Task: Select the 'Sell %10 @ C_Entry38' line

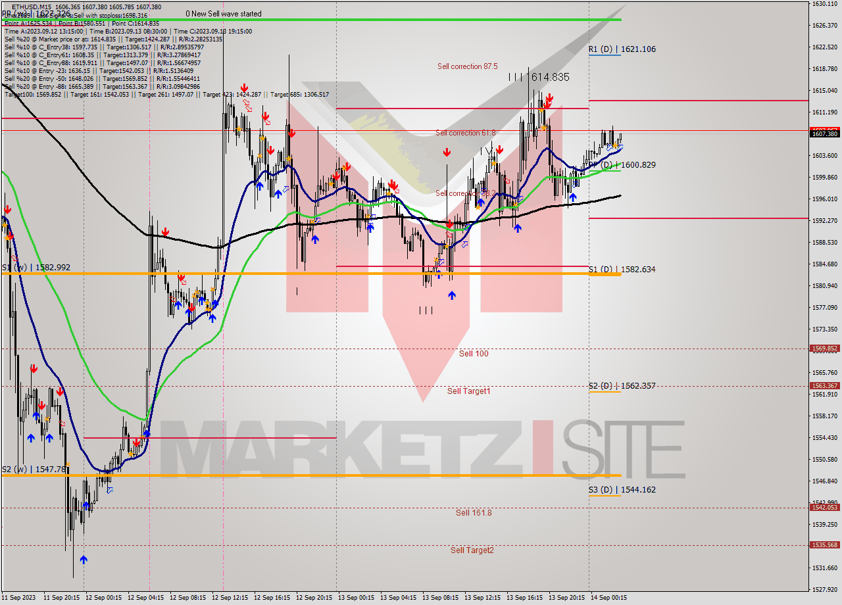Action: pos(104,47)
